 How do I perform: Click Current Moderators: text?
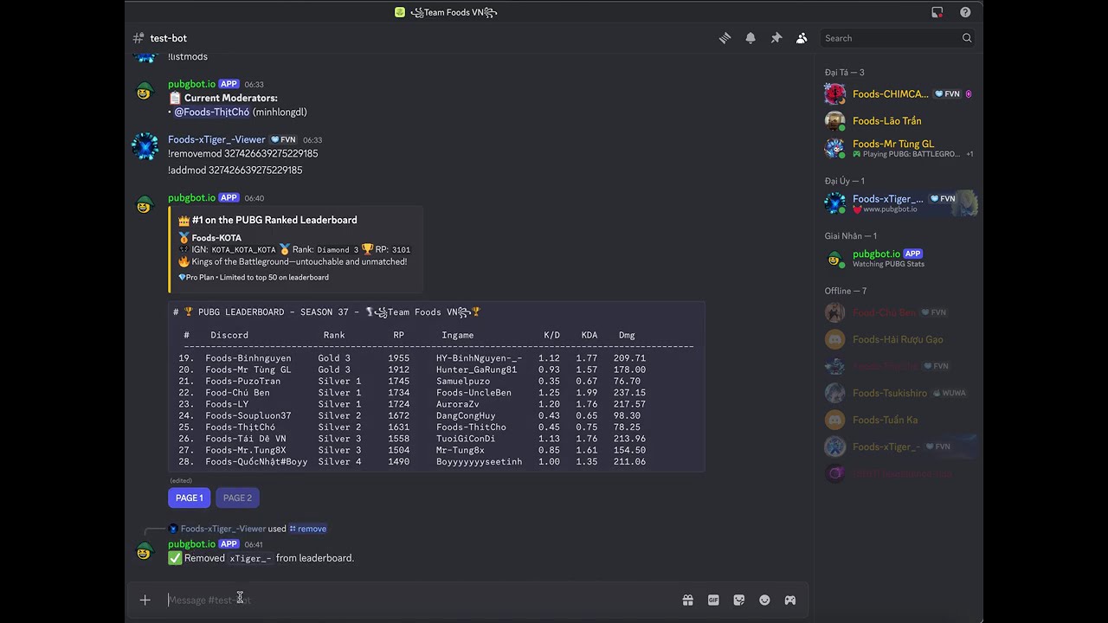click(230, 98)
